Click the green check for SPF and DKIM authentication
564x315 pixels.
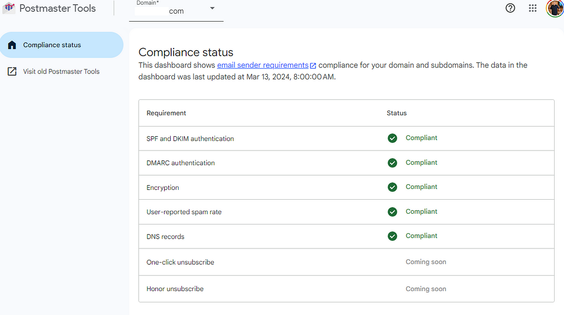tap(392, 138)
